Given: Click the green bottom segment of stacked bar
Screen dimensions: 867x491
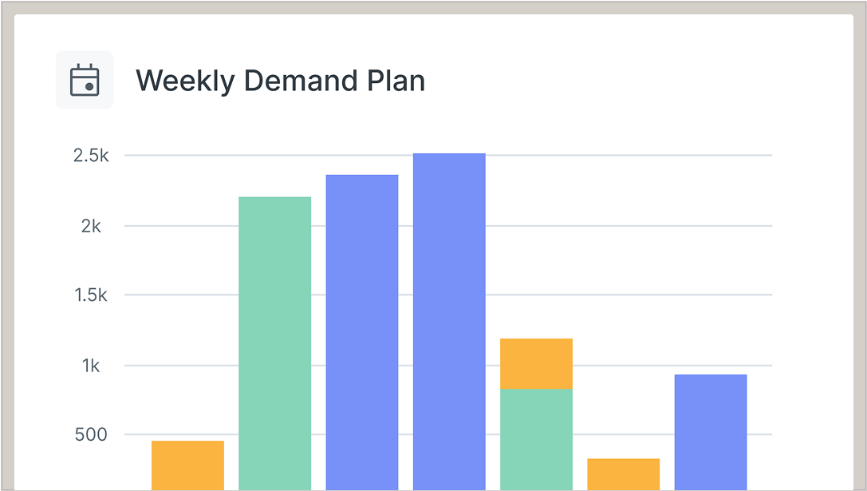Looking at the screenshot, I should (536, 439).
